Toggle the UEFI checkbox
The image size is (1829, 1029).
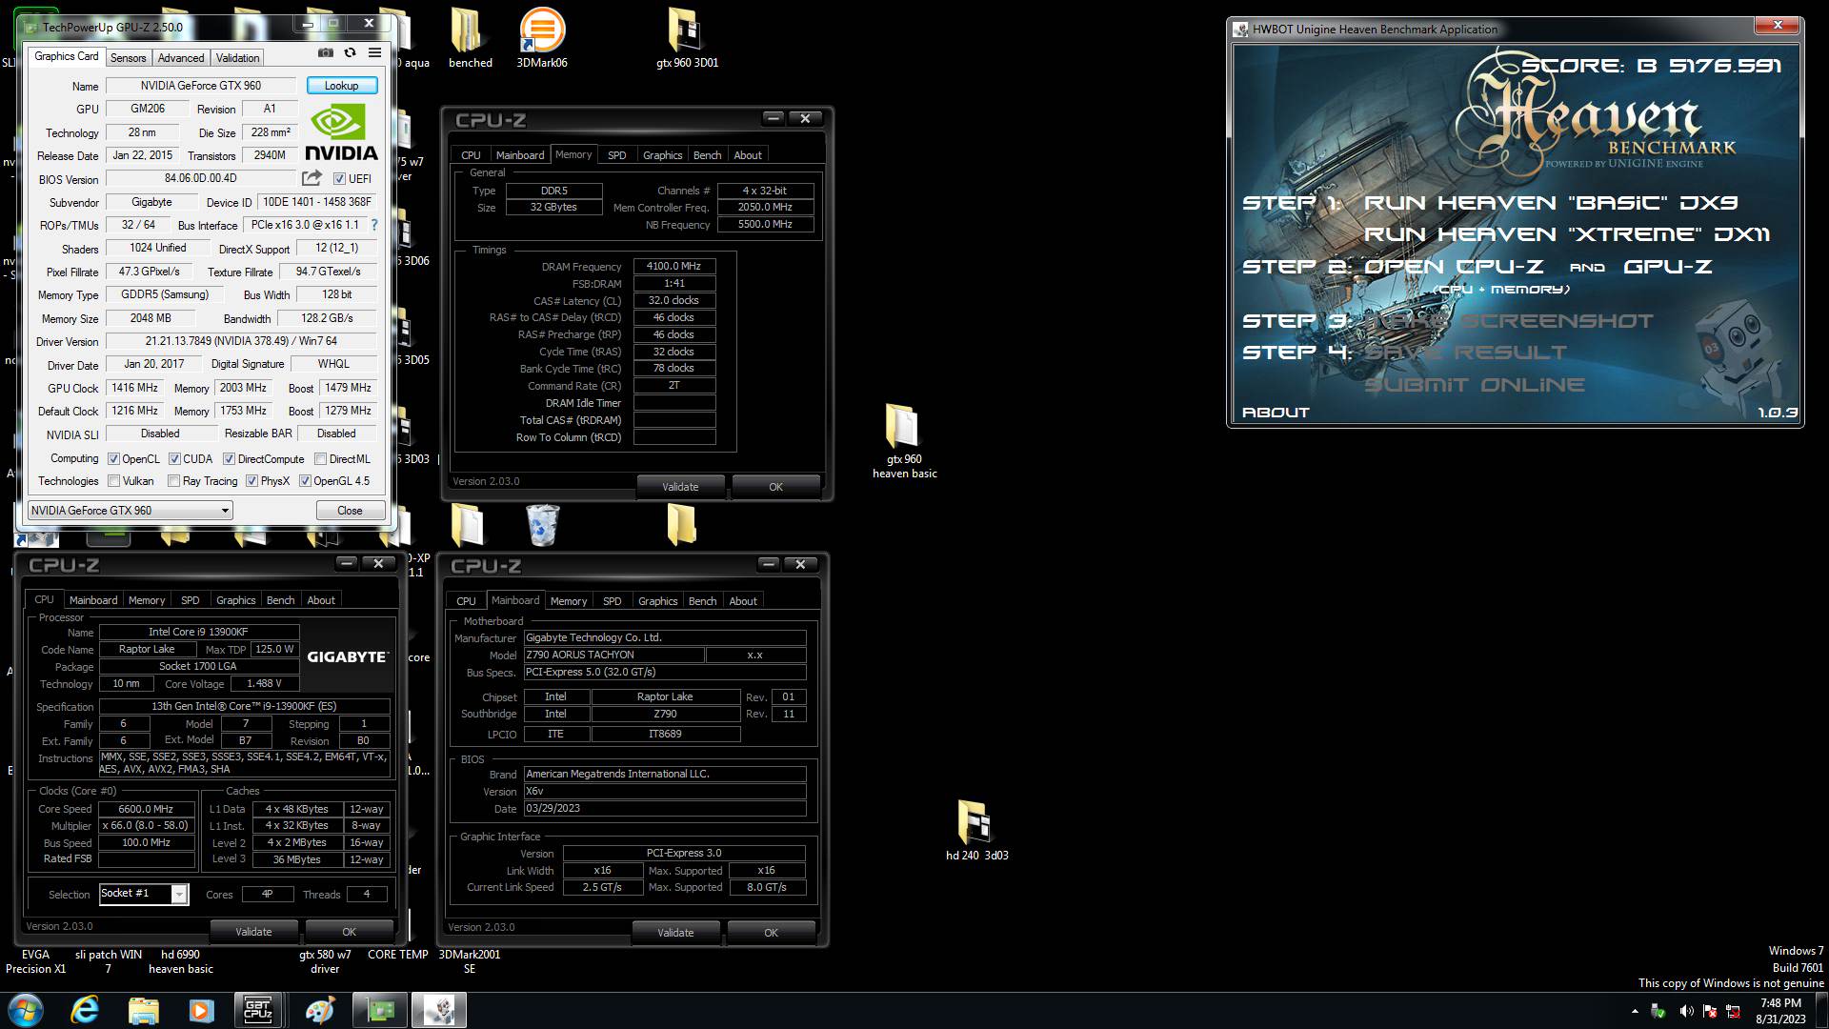(x=339, y=179)
